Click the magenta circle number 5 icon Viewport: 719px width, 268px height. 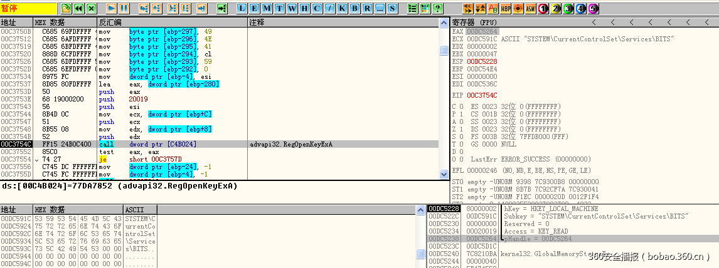[593, 8]
